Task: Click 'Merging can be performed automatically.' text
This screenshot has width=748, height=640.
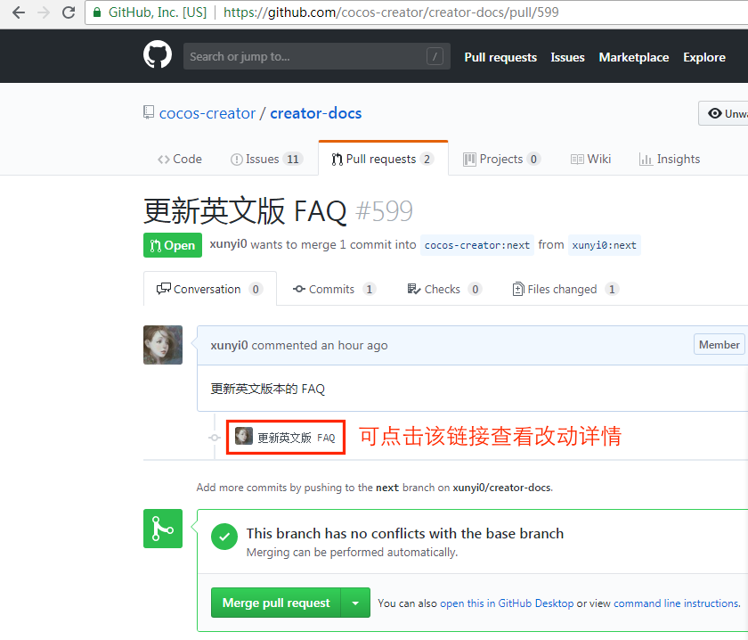Action: [x=352, y=552]
